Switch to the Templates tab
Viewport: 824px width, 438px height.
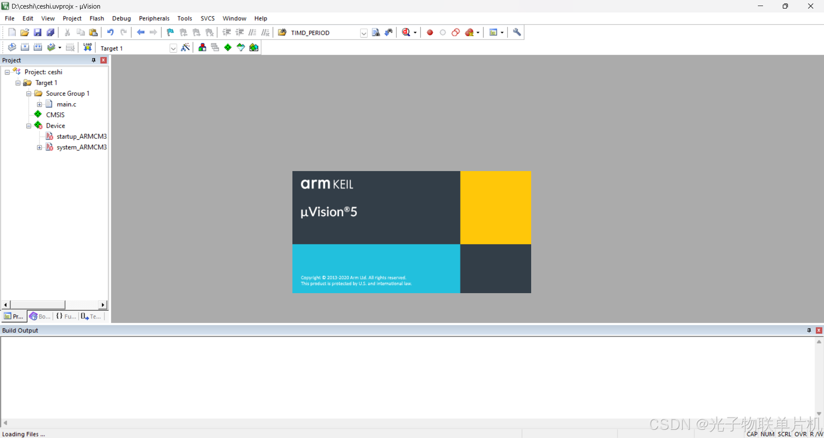coord(91,316)
